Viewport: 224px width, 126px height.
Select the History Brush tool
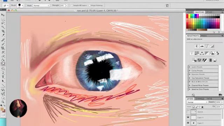pyautogui.click(x=3, y=52)
